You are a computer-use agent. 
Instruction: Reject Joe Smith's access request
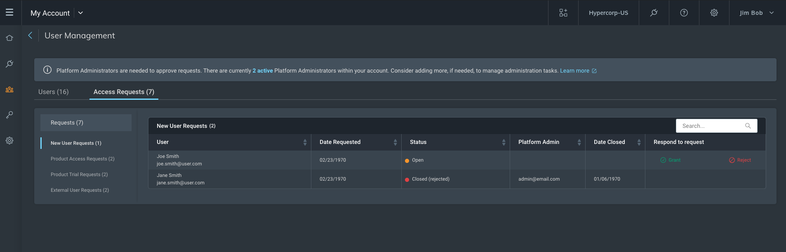click(740, 160)
